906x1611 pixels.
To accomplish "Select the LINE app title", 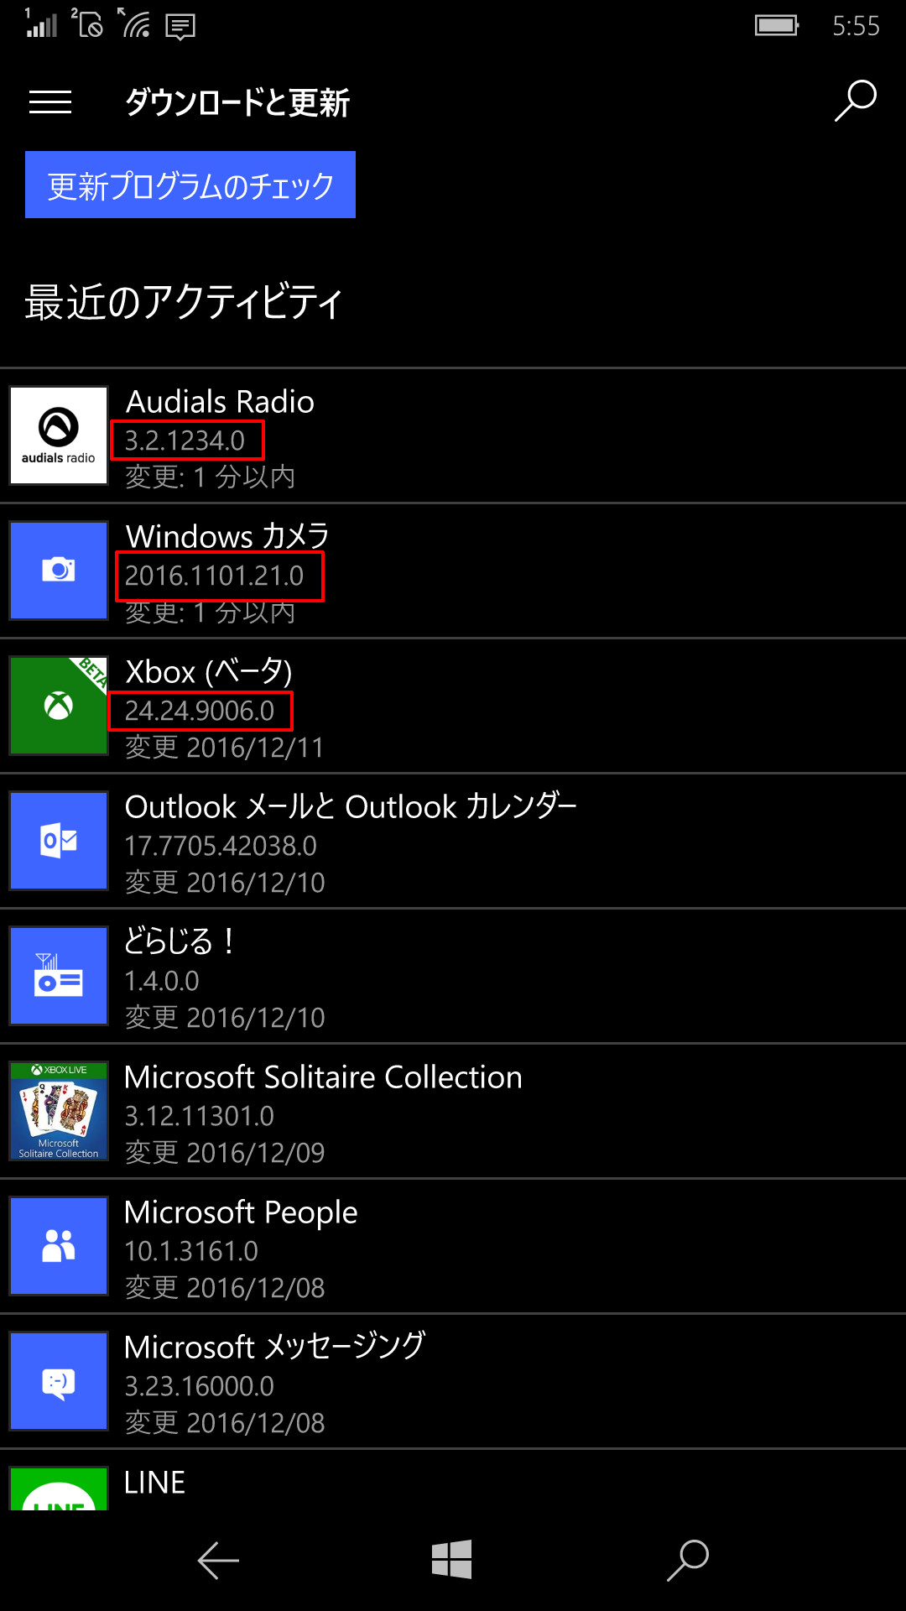I will (x=154, y=1483).
